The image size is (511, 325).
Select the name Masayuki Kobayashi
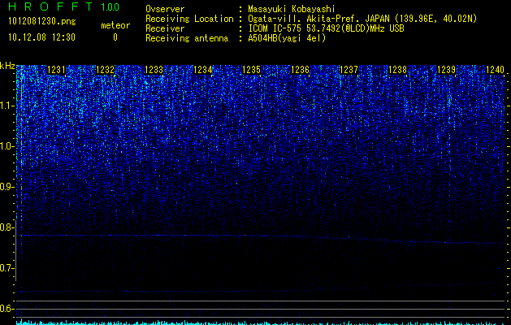click(292, 9)
